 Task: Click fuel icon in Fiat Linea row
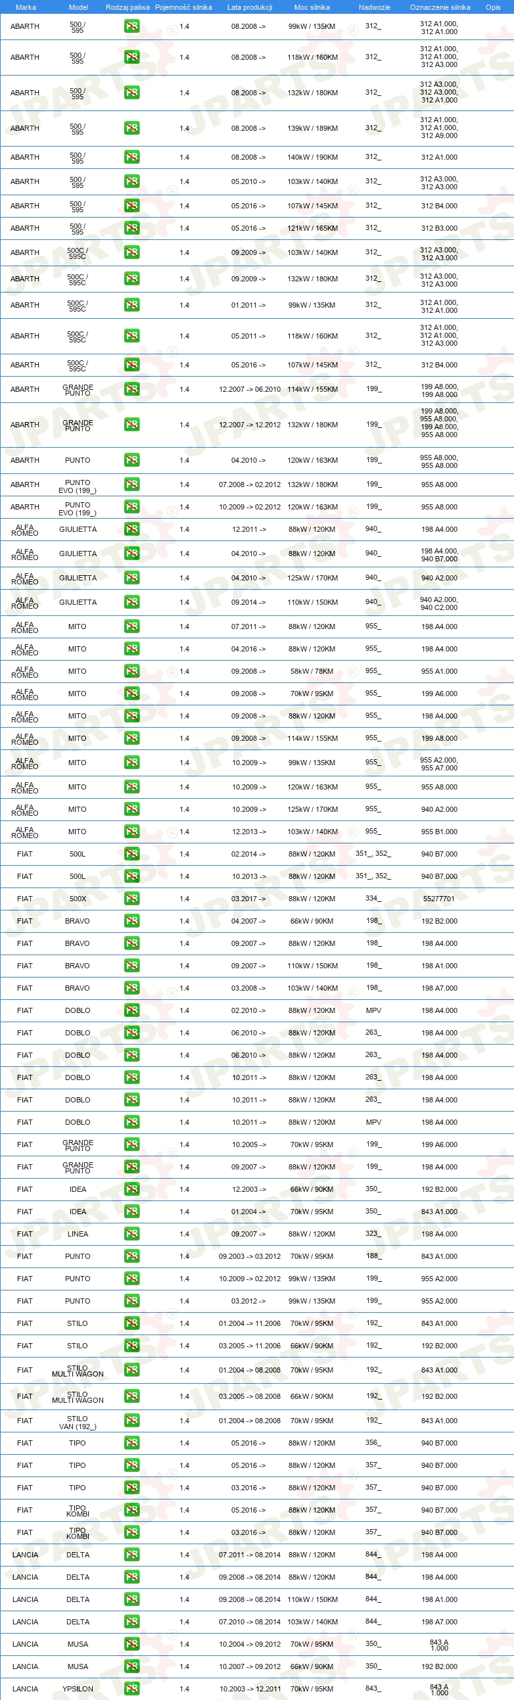[x=131, y=1234]
